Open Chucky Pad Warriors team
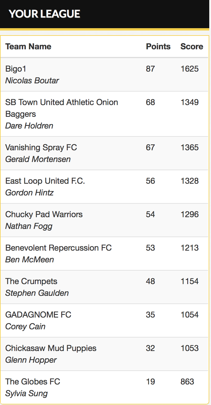The width and height of the screenshot is (211, 405). (44, 214)
